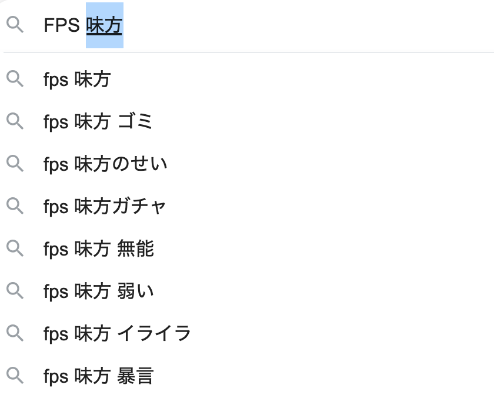Select the suggestion "fps 味方ガチャ"
Screen dimensions: 494x411
click(x=105, y=206)
